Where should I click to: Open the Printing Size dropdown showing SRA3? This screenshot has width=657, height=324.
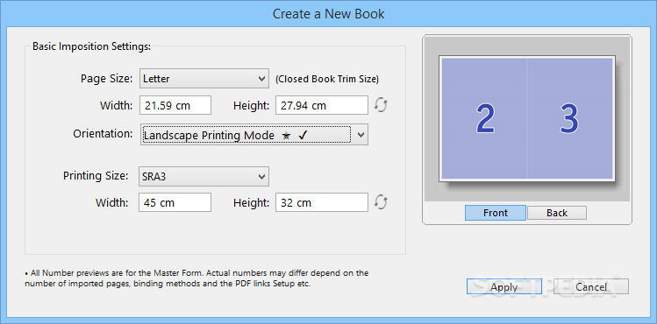tap(204, 176)
